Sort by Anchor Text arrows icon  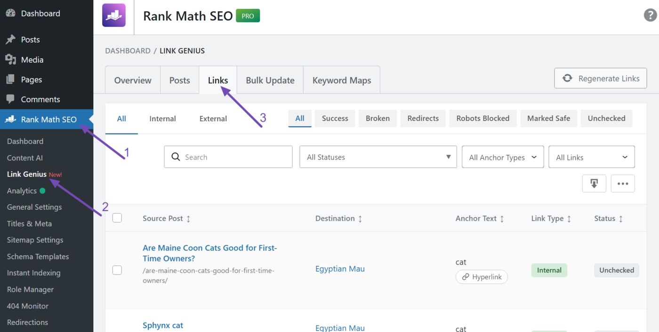[502, 219]
